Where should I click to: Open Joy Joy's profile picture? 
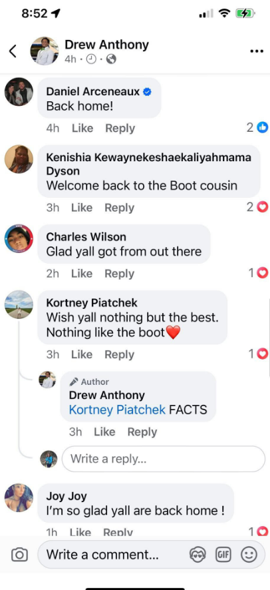click(x=19, y=497)
